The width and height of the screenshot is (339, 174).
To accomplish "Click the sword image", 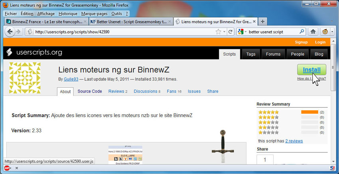I will tap(223, 147).
